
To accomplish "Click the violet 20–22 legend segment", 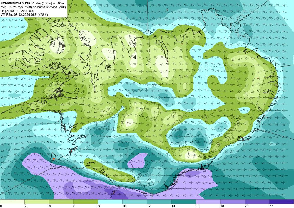I will pos(257,202).
